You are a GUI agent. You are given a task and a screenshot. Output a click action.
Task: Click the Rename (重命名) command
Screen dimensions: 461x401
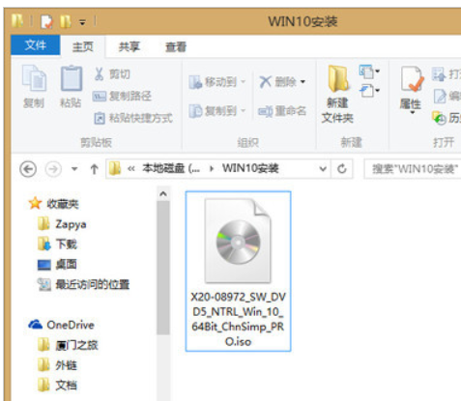282,111
